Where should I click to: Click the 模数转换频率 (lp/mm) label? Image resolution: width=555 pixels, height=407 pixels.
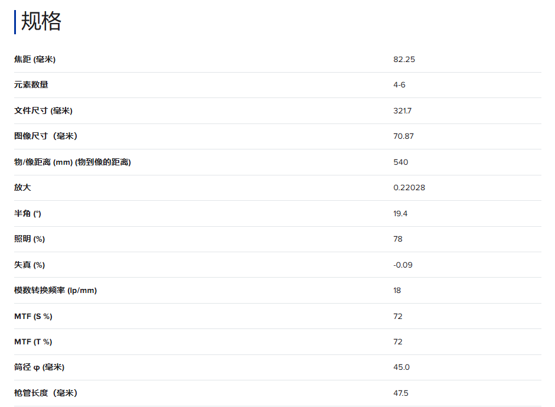(x=56, y=291)
